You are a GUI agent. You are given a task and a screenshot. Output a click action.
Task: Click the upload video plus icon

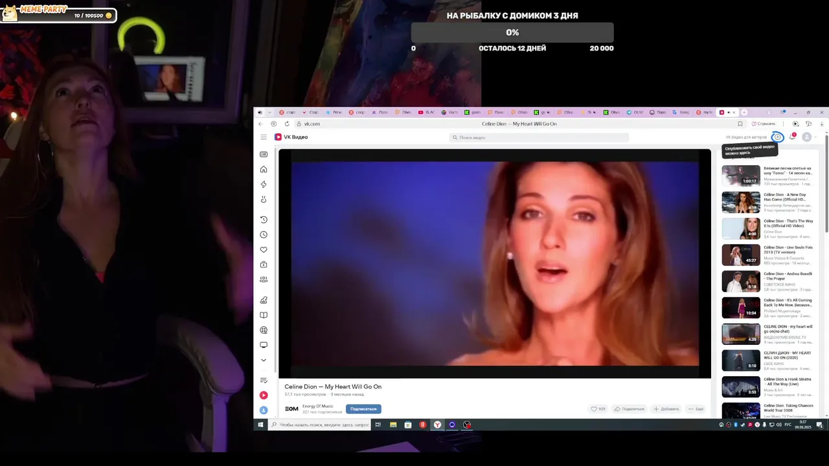[778, 137]
